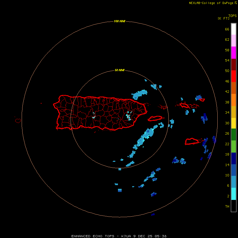Click the legend value 22
This screenshot has width=238, height=238.
click(227, 144)
